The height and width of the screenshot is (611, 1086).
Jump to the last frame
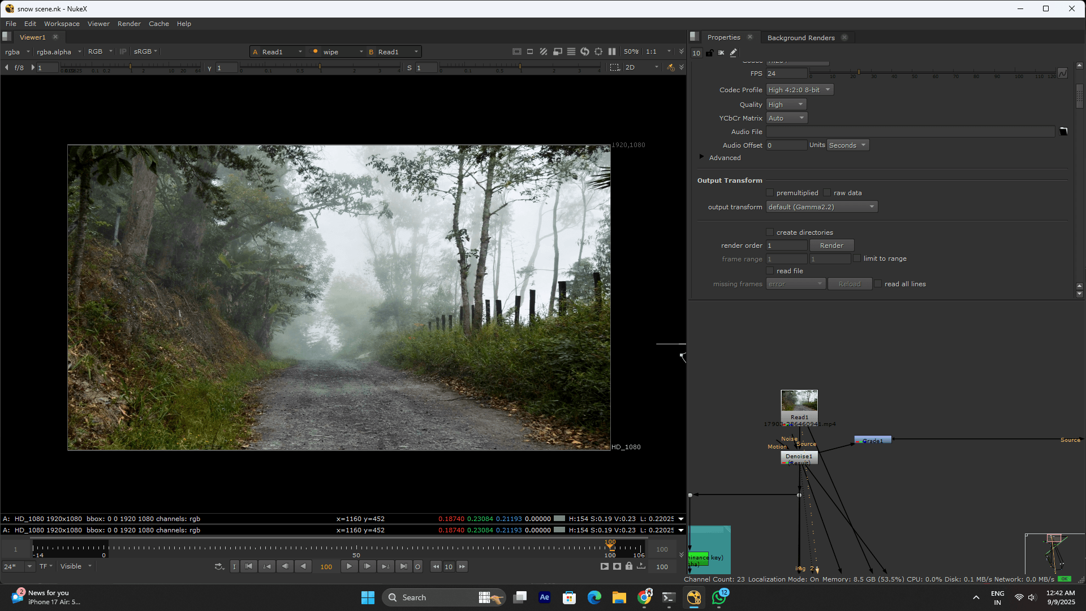pos(403,566)
